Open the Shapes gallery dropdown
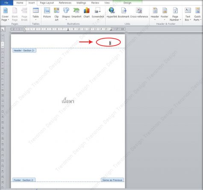Image resolution: width=203 pixels, height=190 pixels. pos(66,14)
